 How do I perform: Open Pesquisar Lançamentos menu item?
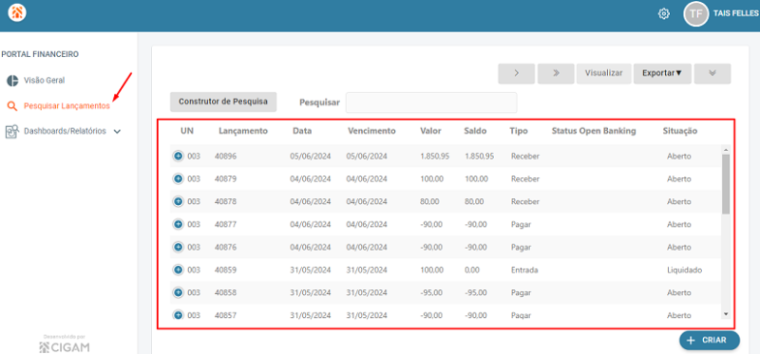click(x=66, y=106)
